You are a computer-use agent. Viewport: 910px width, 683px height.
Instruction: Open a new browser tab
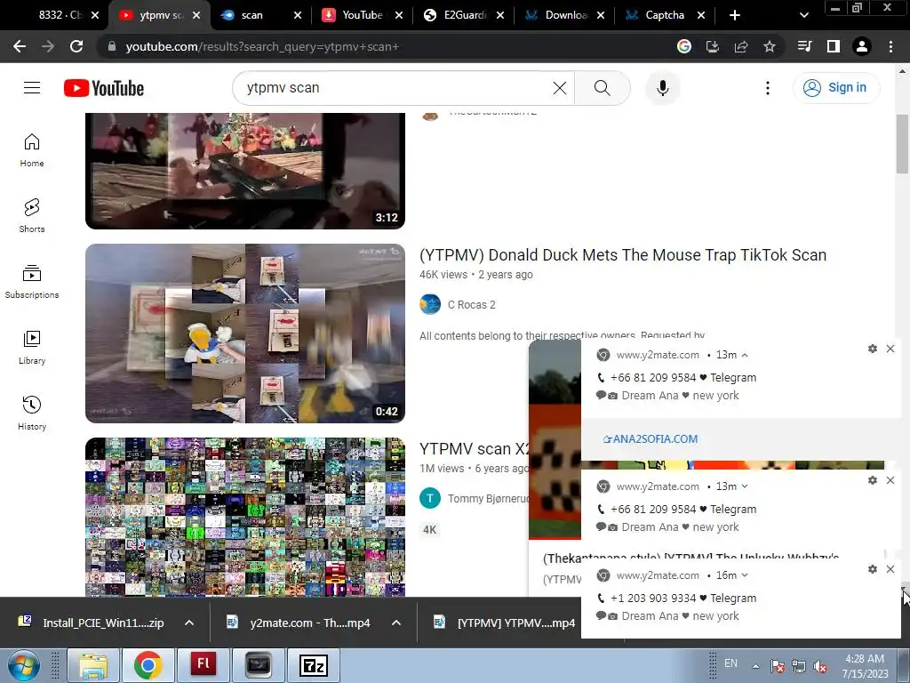coord(735,15)
